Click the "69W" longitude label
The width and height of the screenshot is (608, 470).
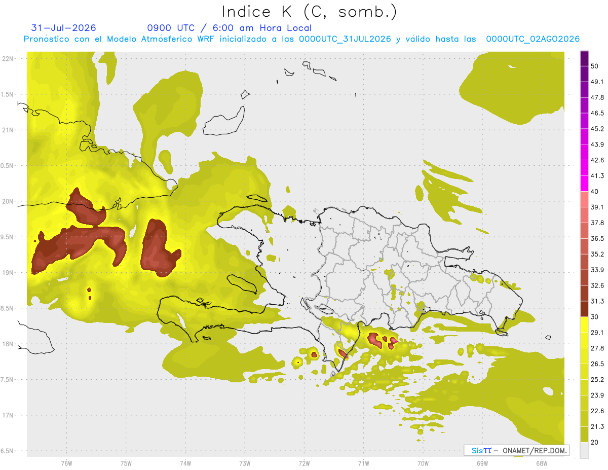pos(482,463)
